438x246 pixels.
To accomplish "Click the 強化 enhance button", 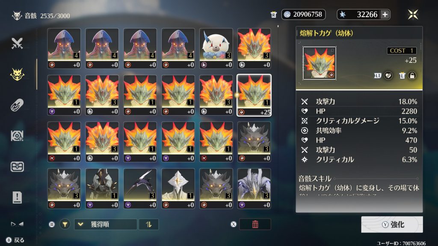I will pyautogui.click(x=392, y=225).
